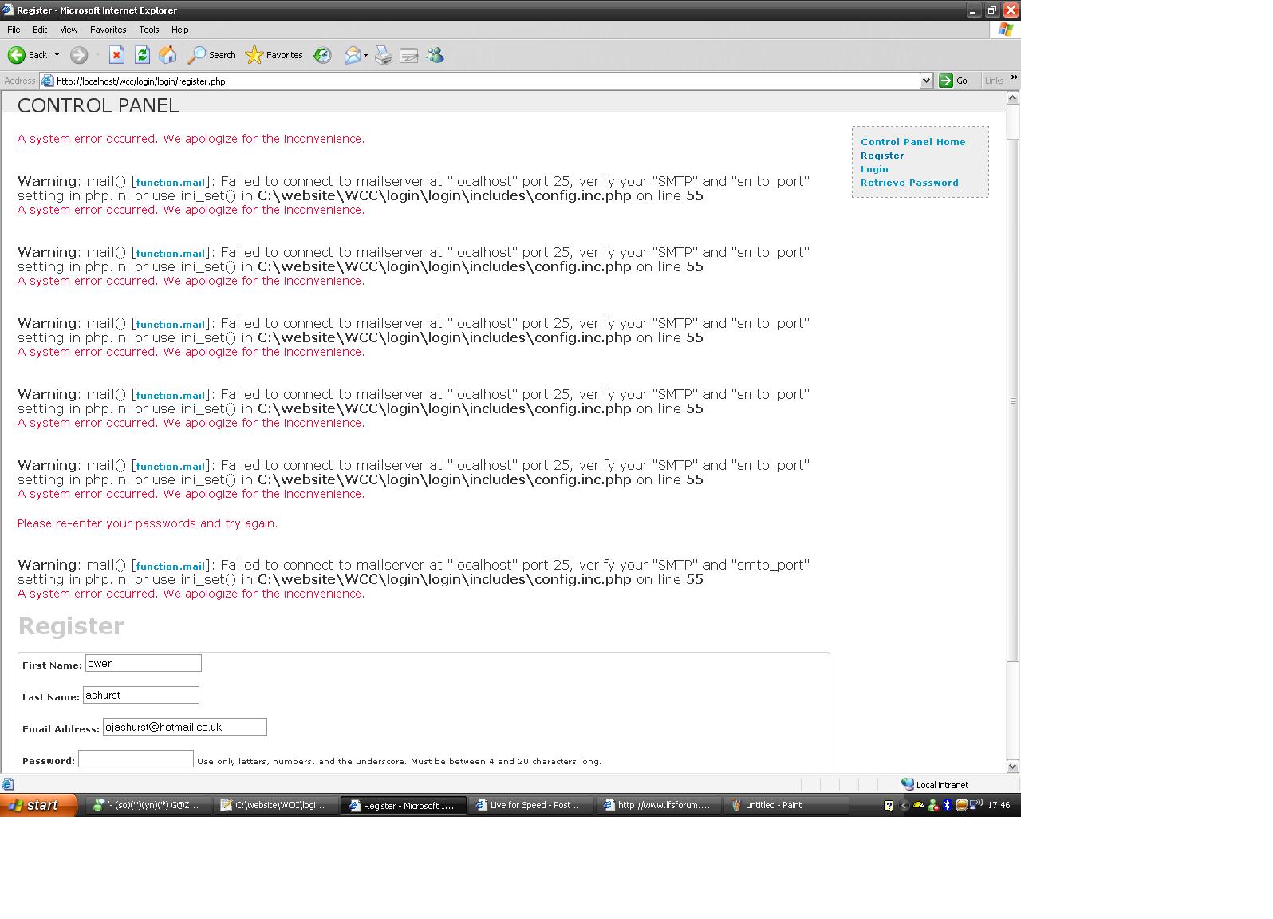
Task: Open the View menu
Action: click(x=69, y=30)
